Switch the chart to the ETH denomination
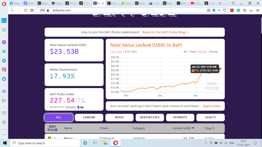262x147 pixels. (x=127, y=52)
